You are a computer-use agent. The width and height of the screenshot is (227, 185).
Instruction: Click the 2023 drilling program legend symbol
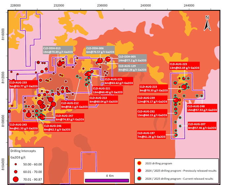click(x=140, y=164)
